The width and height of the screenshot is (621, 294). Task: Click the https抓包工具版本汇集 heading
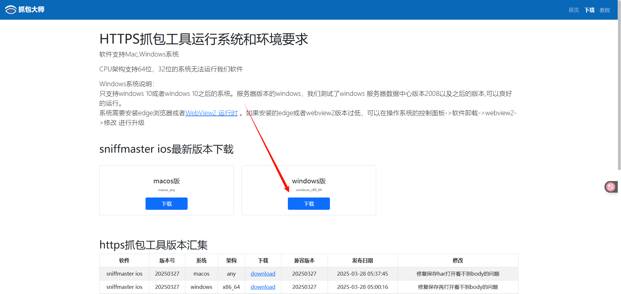coord(153,245)
